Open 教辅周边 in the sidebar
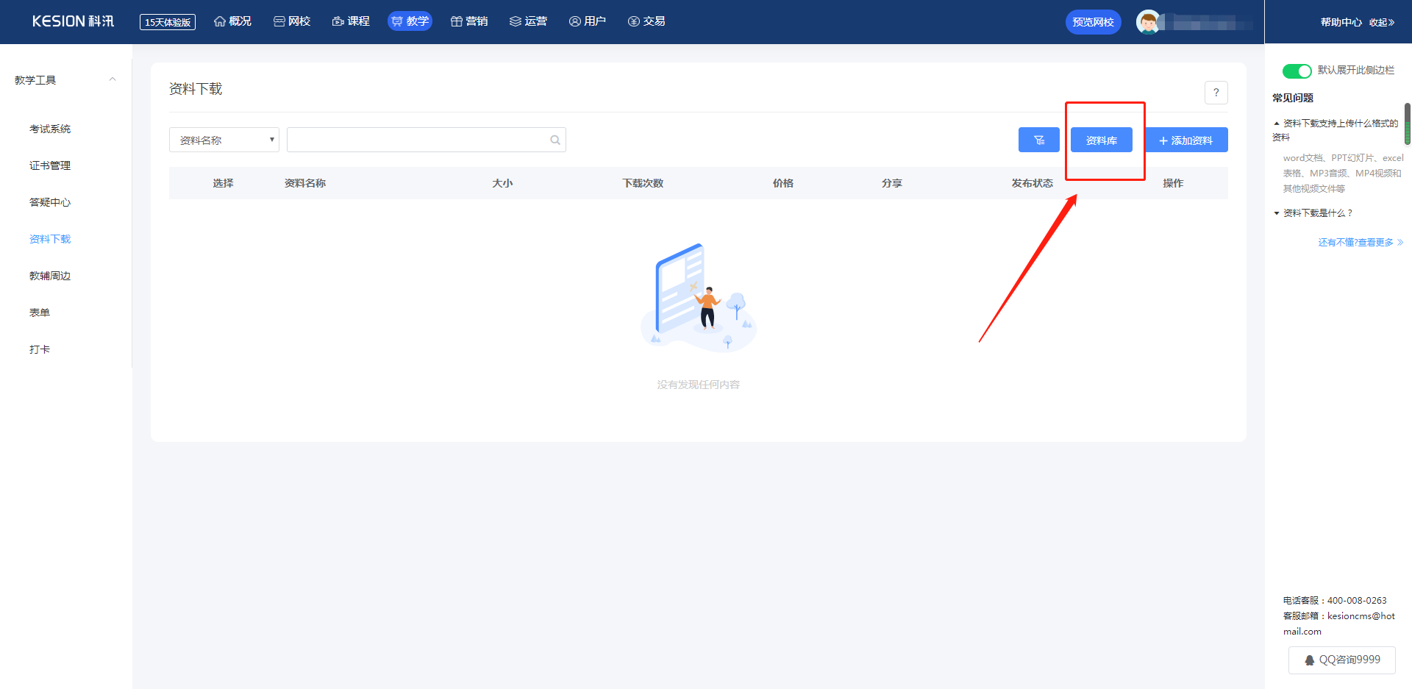Image resolution: width=1412 pixels, height=689 pixels. pyautogui.click(x=50, y=276)
